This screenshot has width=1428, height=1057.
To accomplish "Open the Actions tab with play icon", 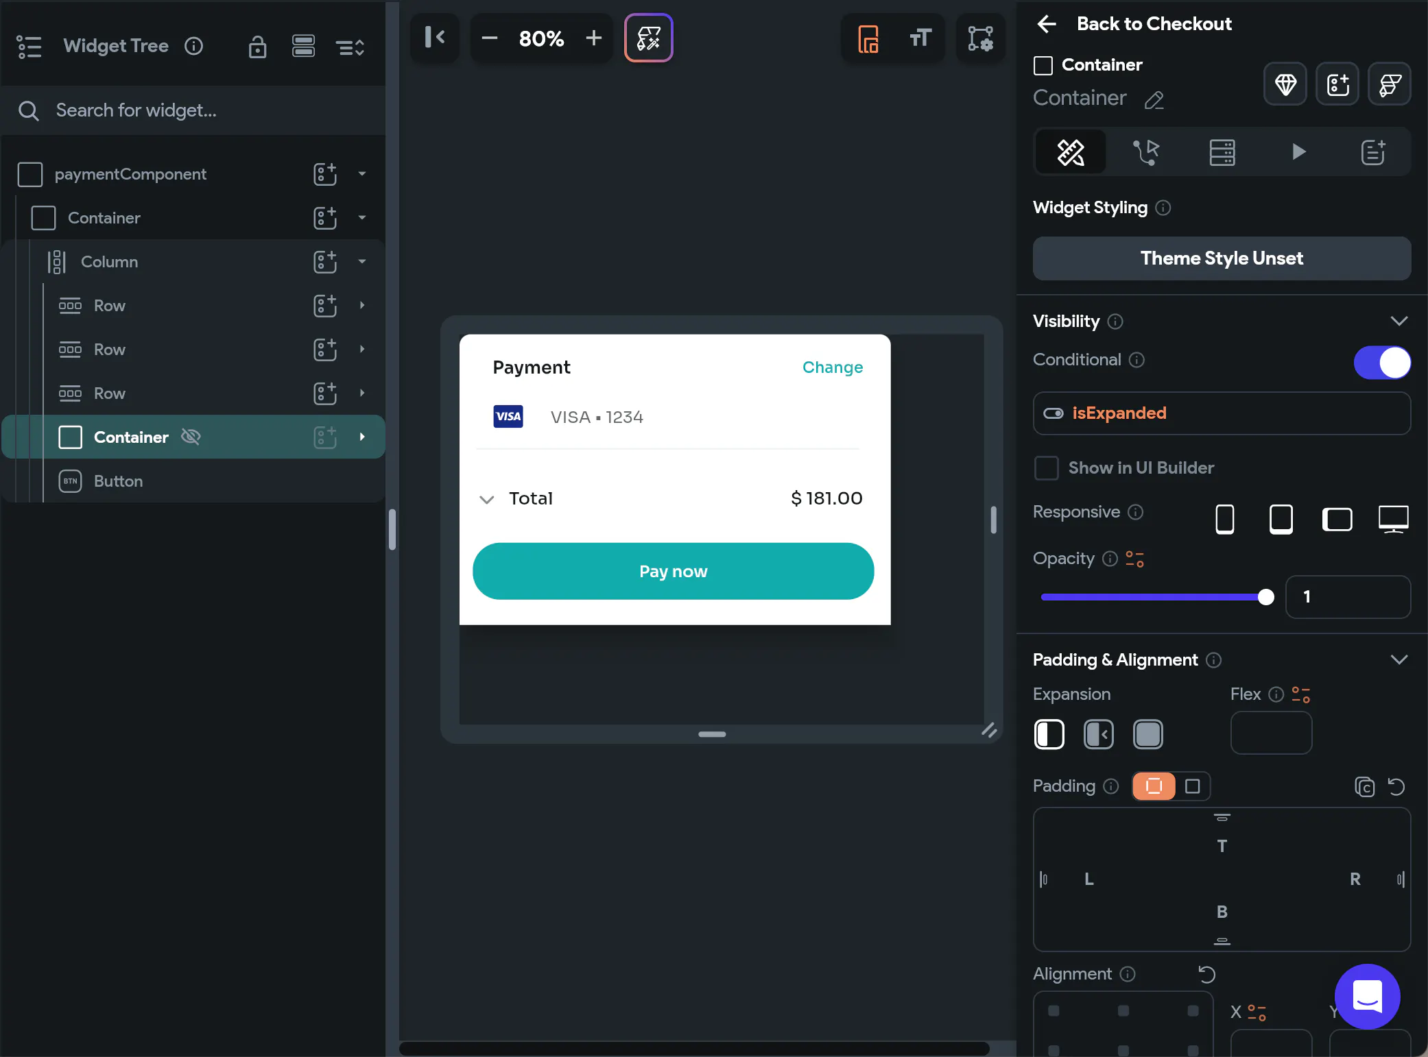I will coord(1298,151).
